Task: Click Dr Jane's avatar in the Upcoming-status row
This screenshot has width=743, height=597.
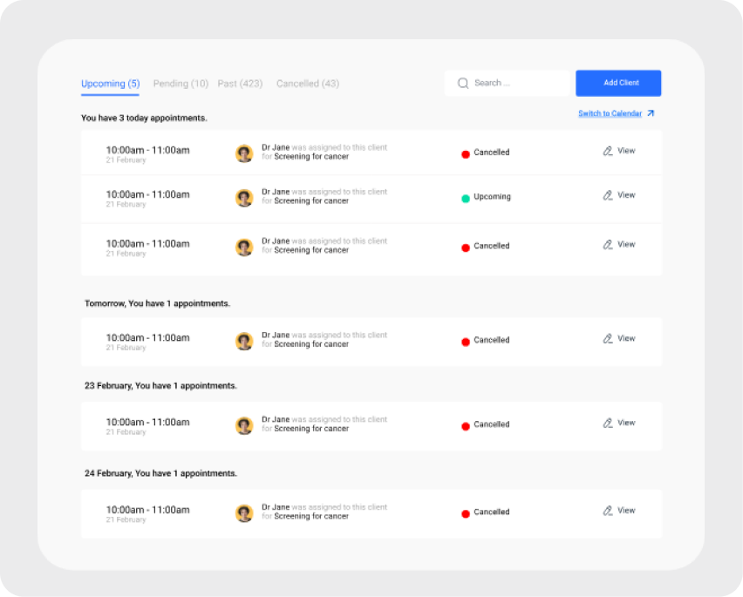Action: coord(244,198)
